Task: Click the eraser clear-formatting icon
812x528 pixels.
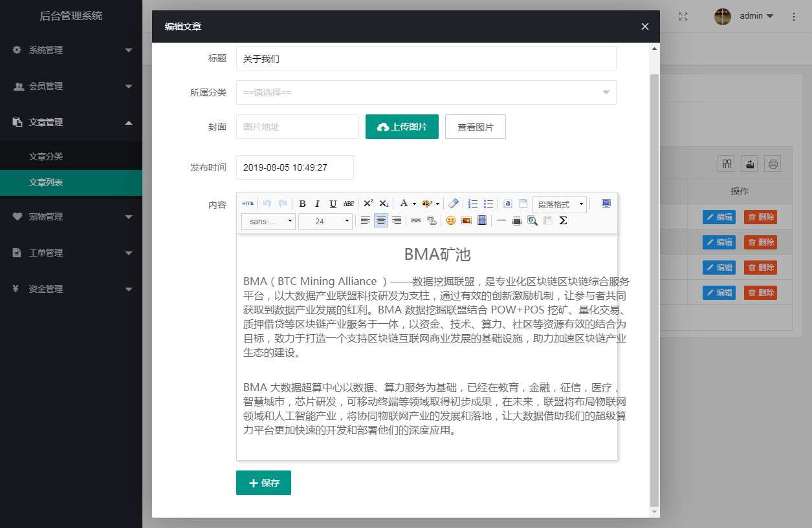Action: [454, 204]
